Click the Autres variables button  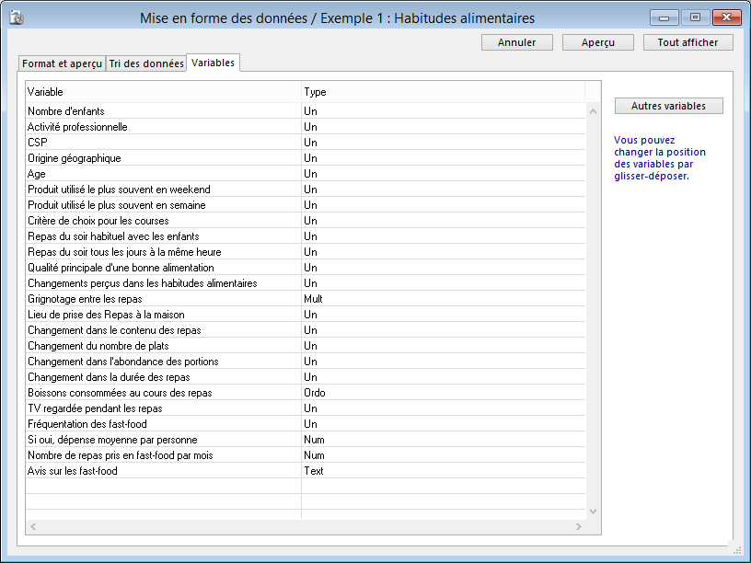[668, 106]
